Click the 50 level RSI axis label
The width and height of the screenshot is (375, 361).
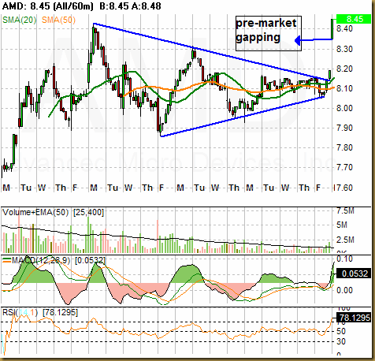341,331
